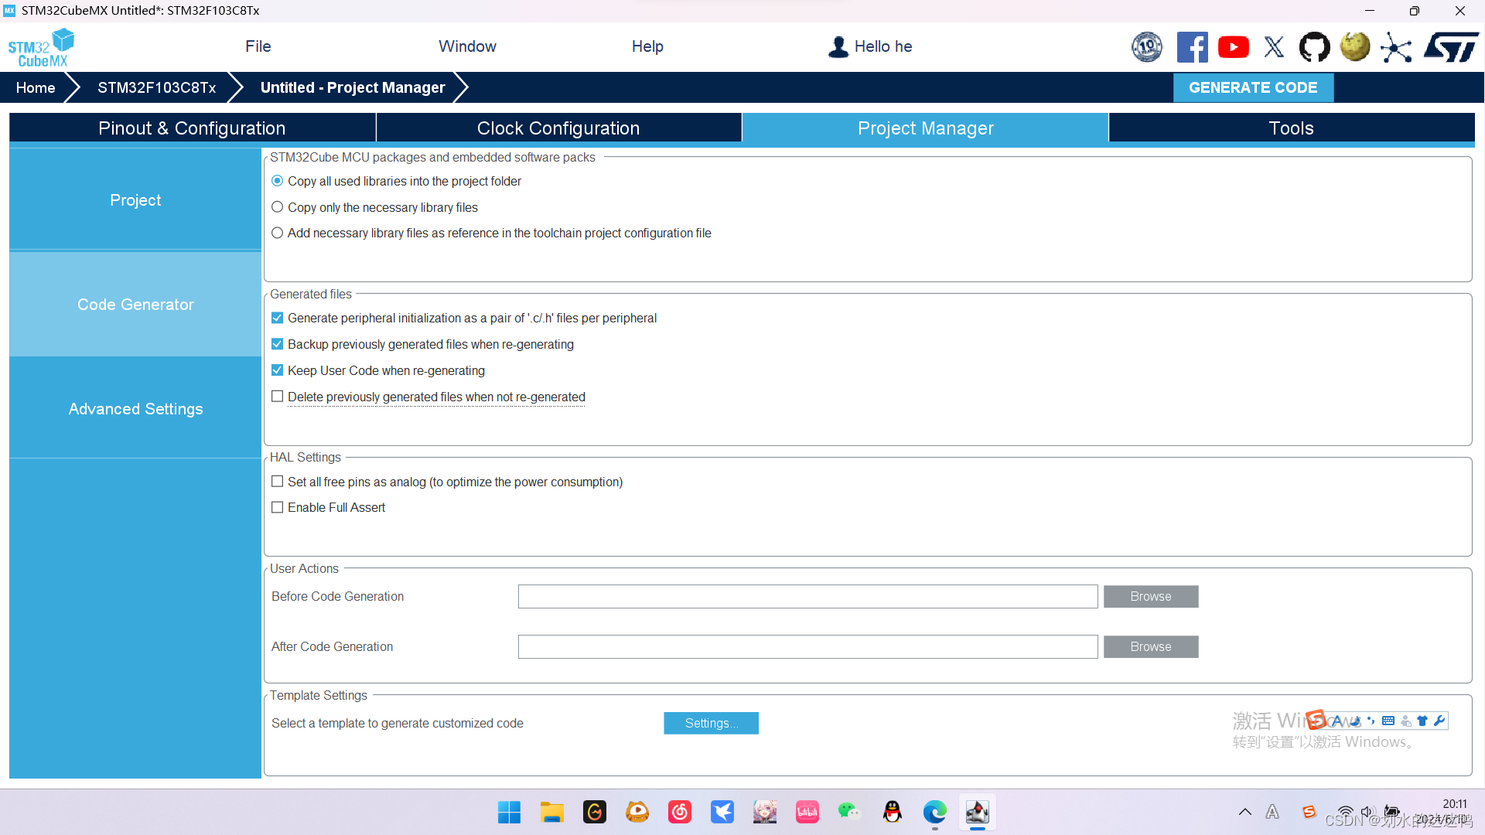The width and height of the screenshot is (1485, 835).
Task: Open the blue bird taskbar app icon
Action: (722, 813)
